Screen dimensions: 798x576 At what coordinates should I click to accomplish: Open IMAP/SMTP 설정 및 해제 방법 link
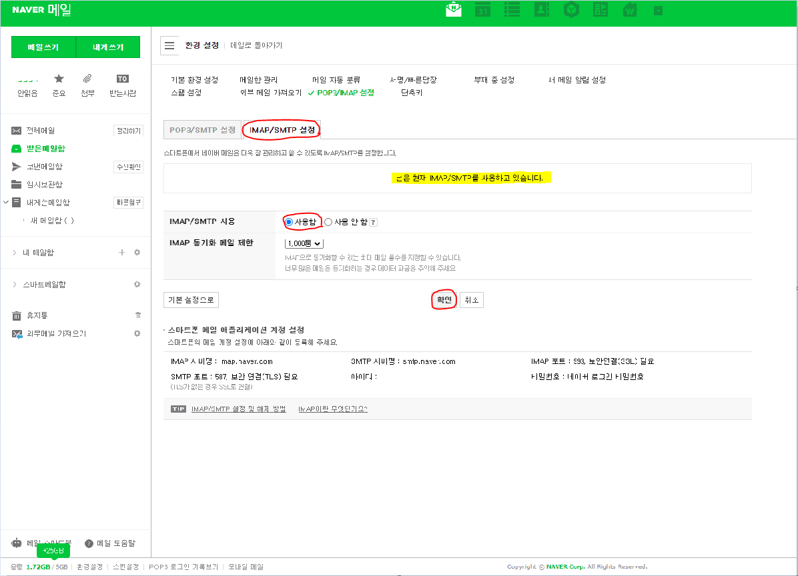[x=238, y=409]
